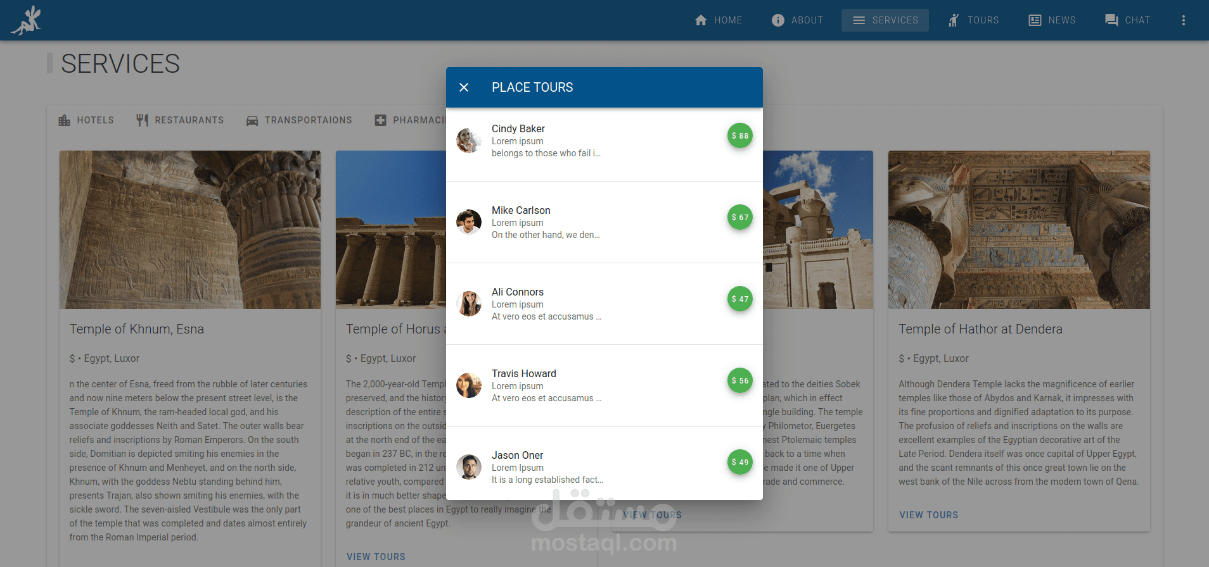This screenshot has height=567, width=1209.
Task: View tours for Temple of Horus card
Action: (x=376, y=557)
